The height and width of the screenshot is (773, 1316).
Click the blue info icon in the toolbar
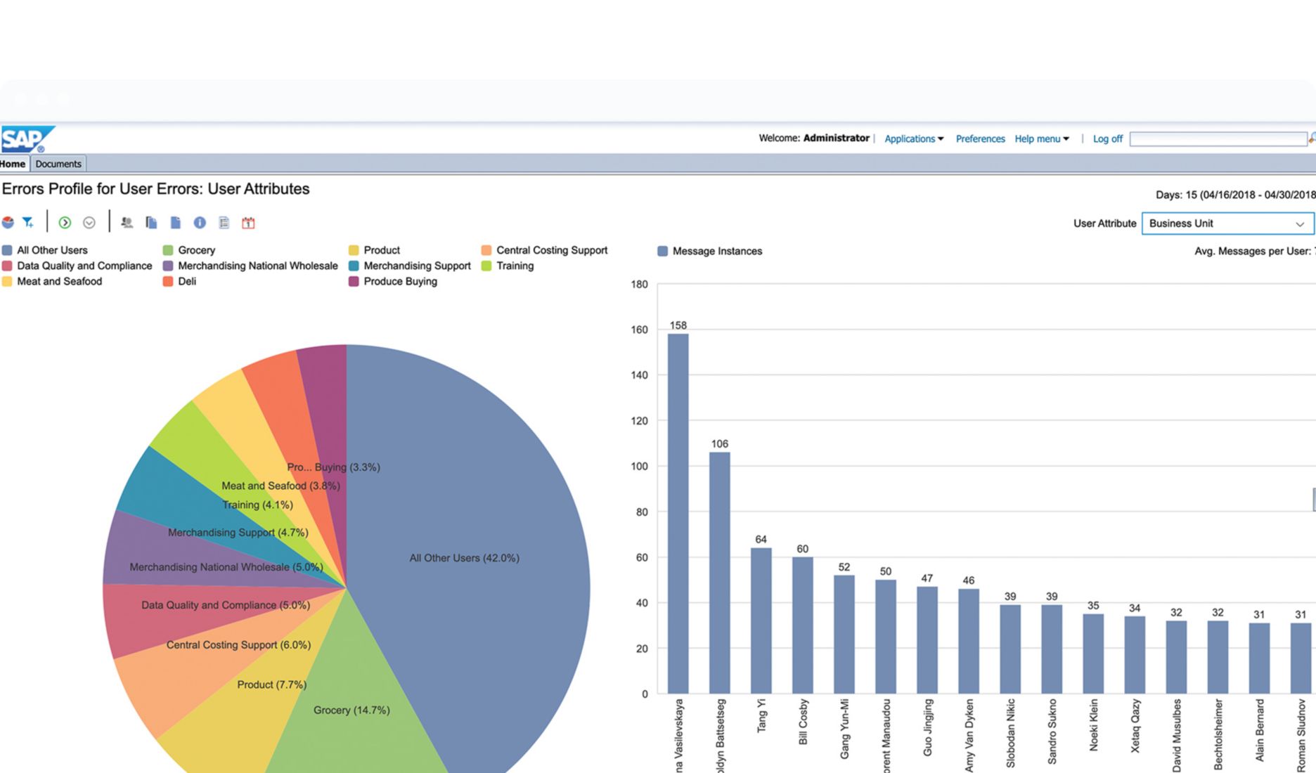click(200, 222)
